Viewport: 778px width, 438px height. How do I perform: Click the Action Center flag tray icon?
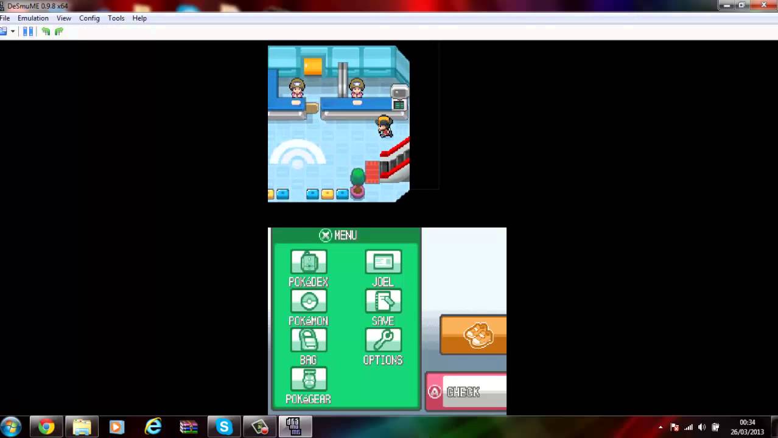point(675,427)
